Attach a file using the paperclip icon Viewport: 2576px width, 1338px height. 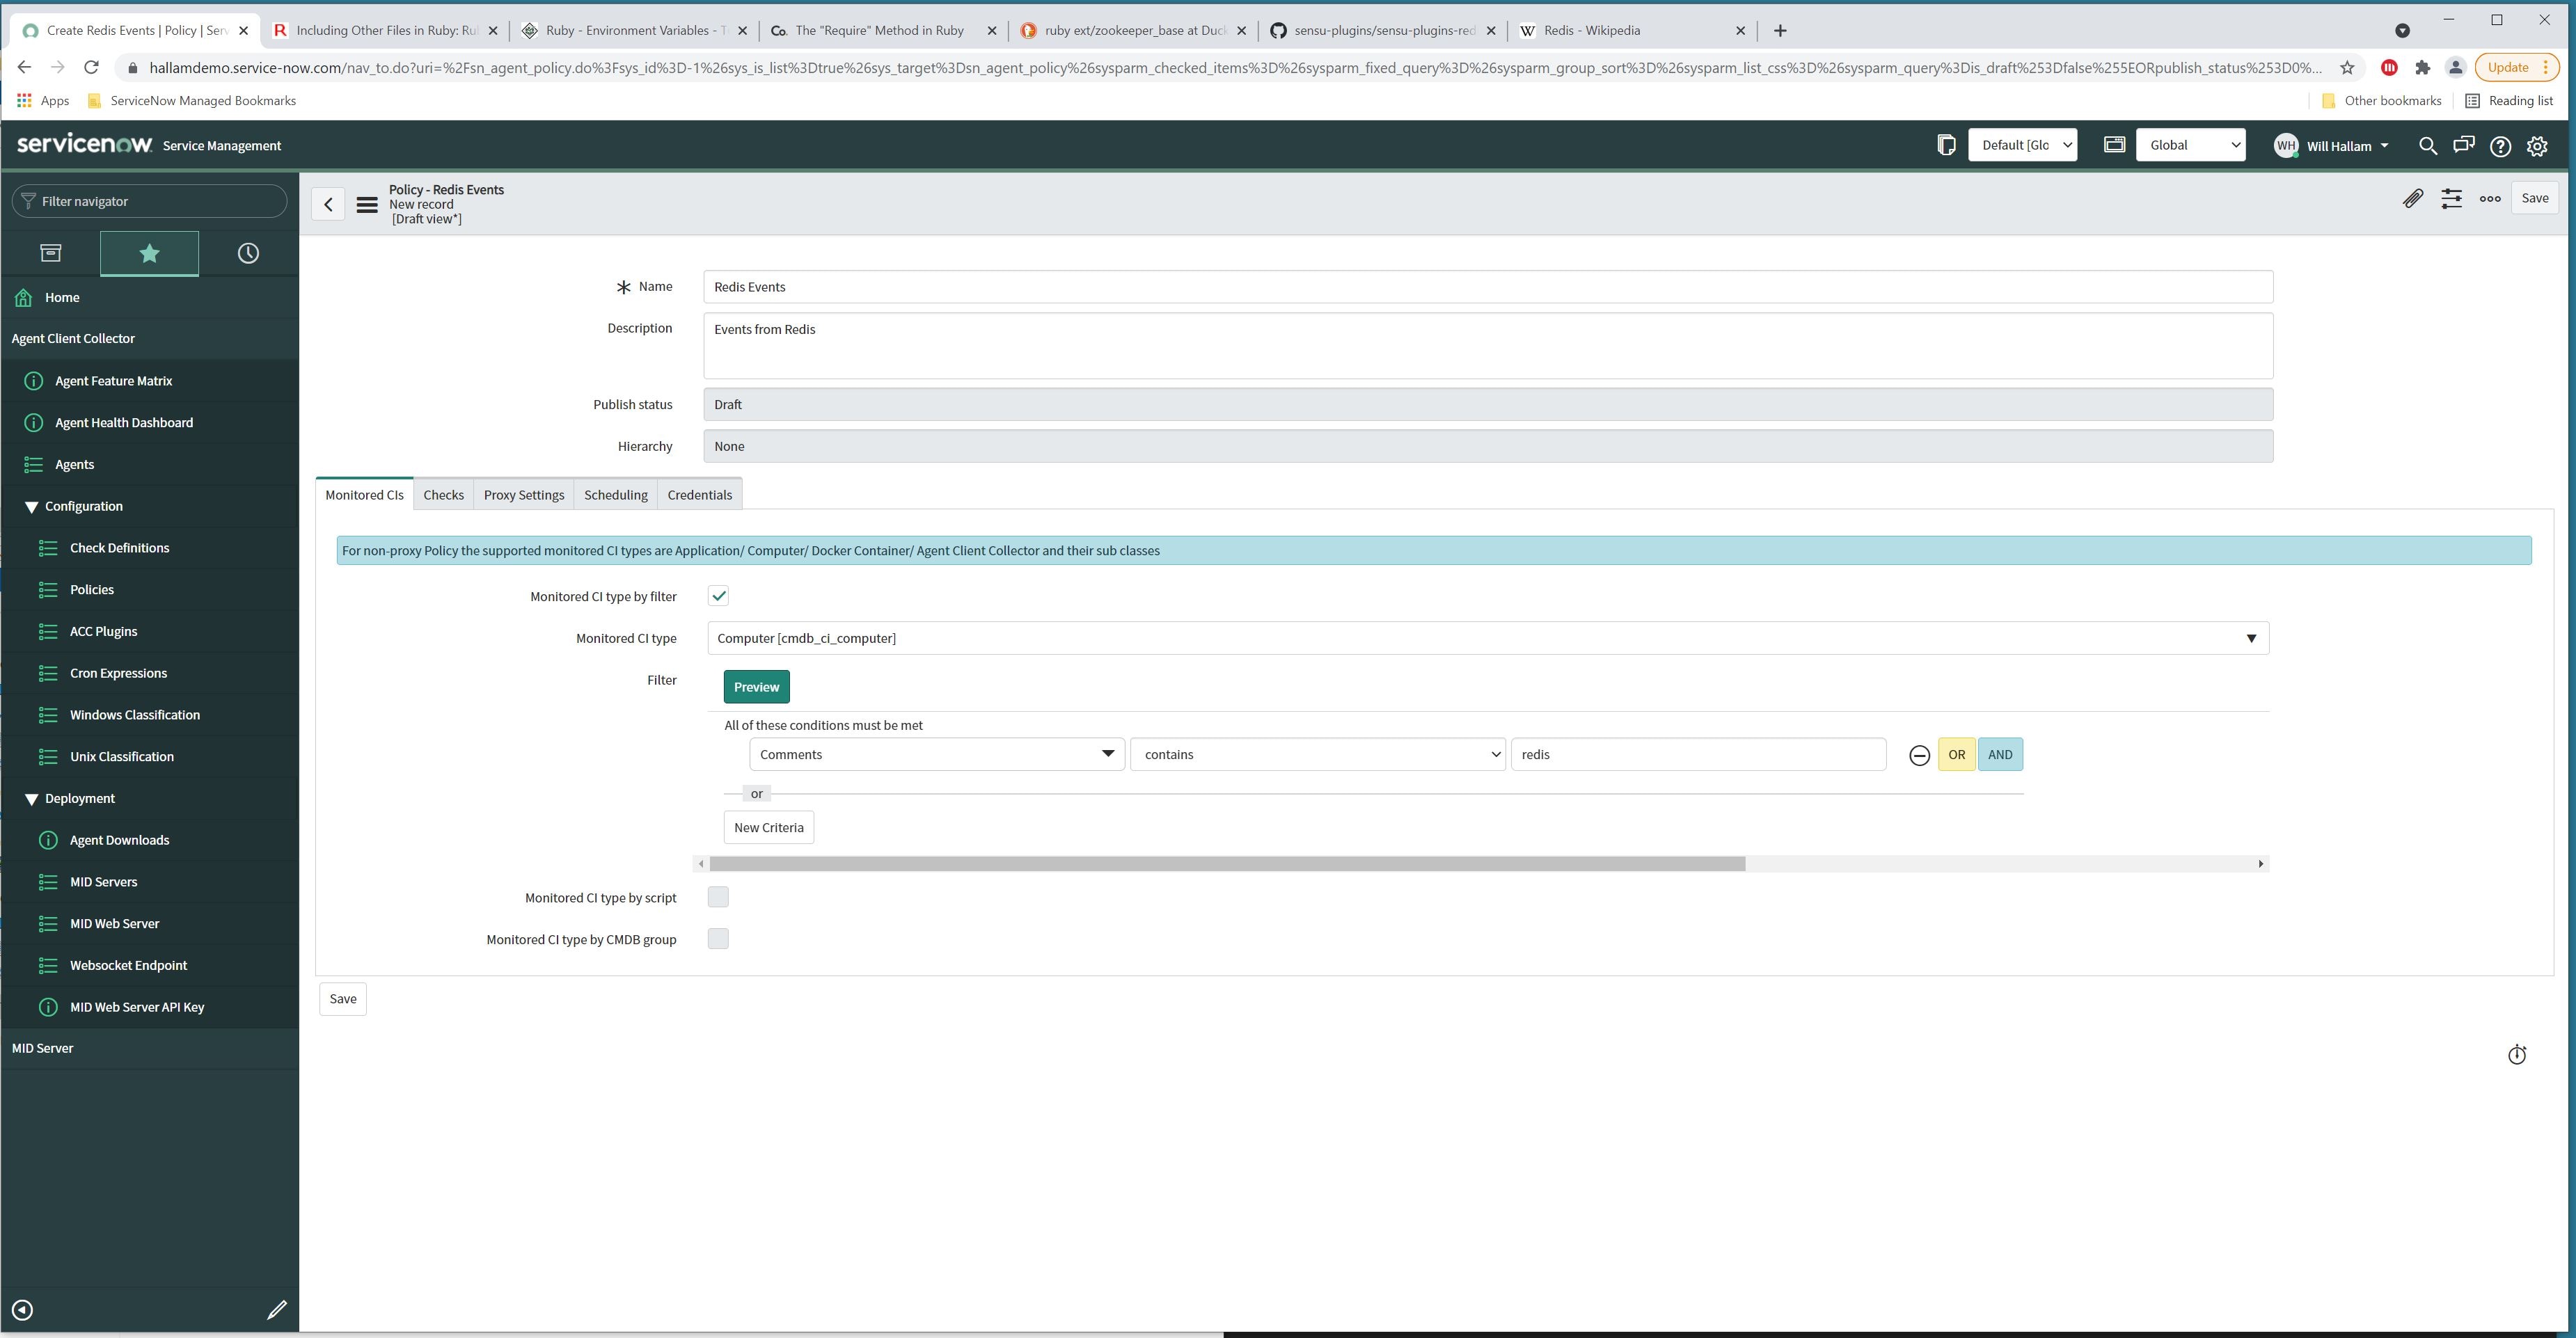point(2413,198)
